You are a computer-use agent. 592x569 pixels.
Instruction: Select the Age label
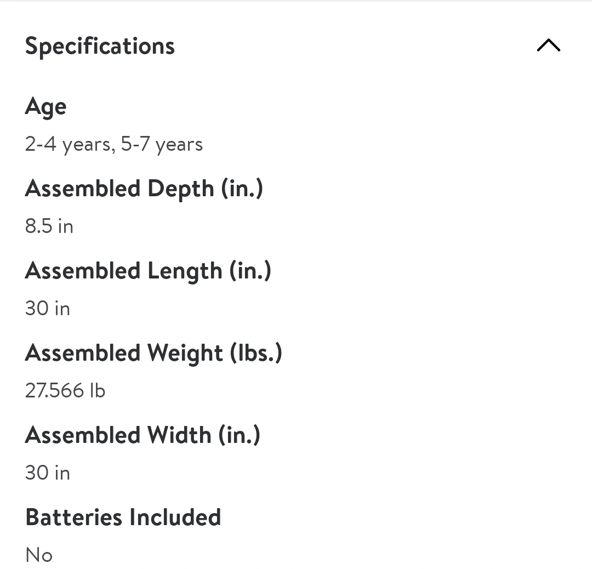tap(45, 107)
